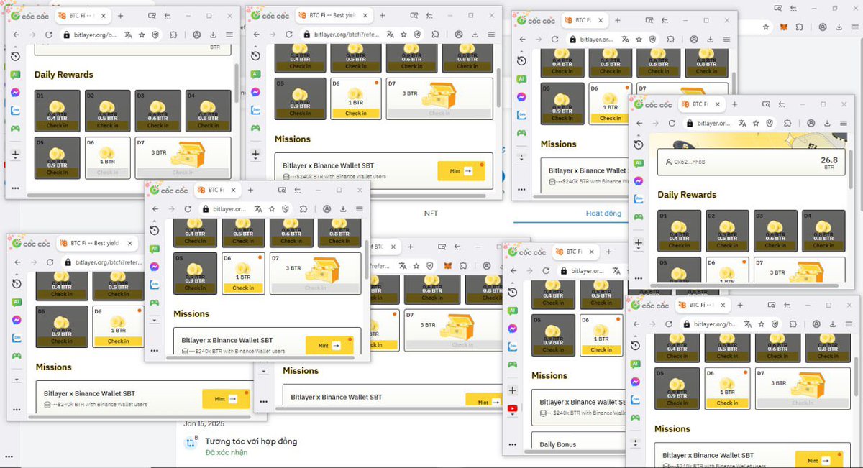Toggle ad-block shield in top-left window

pos(155,35)
